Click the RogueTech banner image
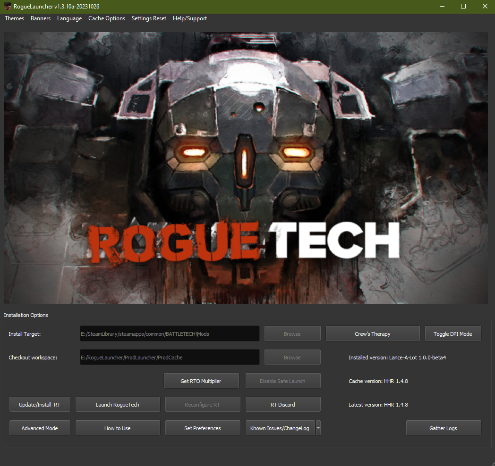This screenshot has width=495, height=466. click(x=246, y=168)
